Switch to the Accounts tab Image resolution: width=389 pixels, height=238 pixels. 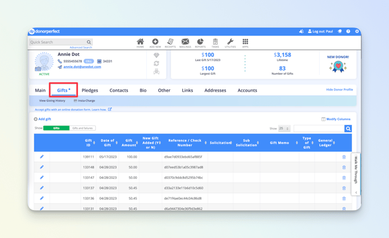(247, 90)
